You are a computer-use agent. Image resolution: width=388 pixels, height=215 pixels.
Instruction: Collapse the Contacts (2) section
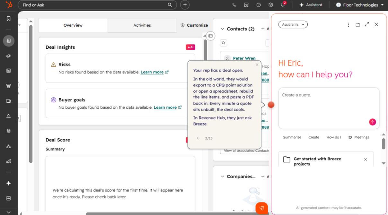(222, 29)
